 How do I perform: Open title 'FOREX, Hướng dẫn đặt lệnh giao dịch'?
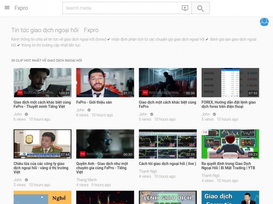[228, 105]
